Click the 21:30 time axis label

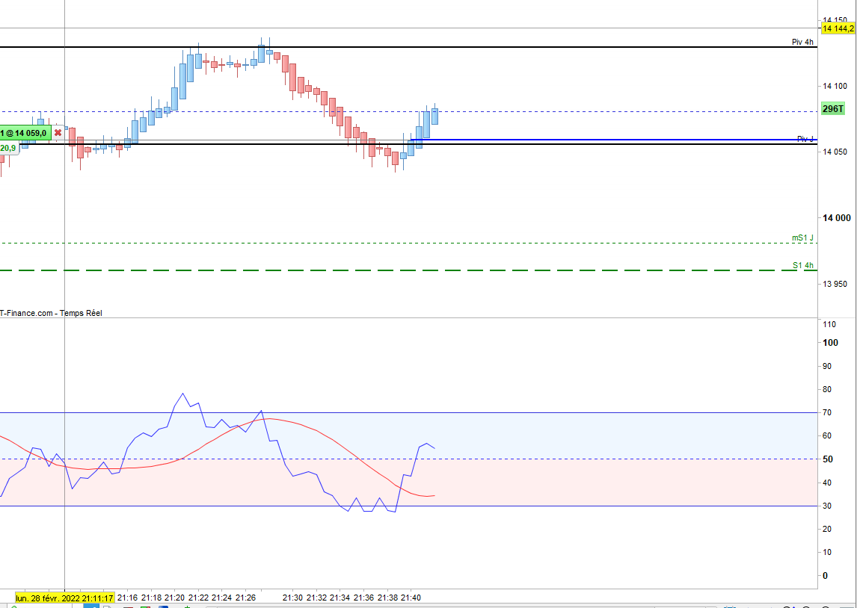292,598
